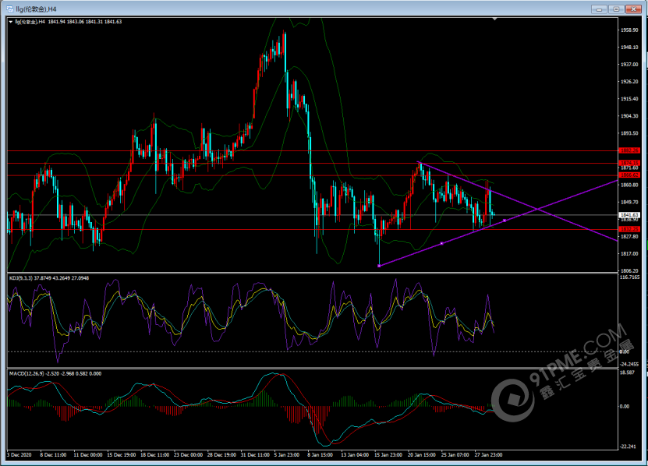Click the 1817.00 price scale value
The width and height of the screenshot is (648, 466).
tap(629, 254)
